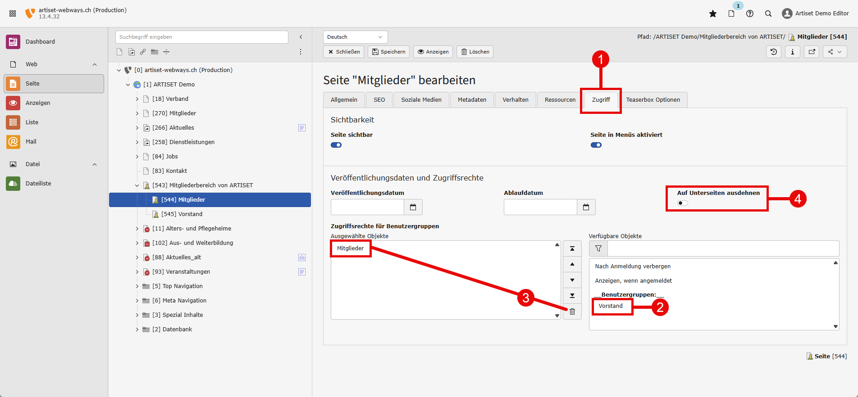Collapse the ARTISET Demo tree node

128,85
